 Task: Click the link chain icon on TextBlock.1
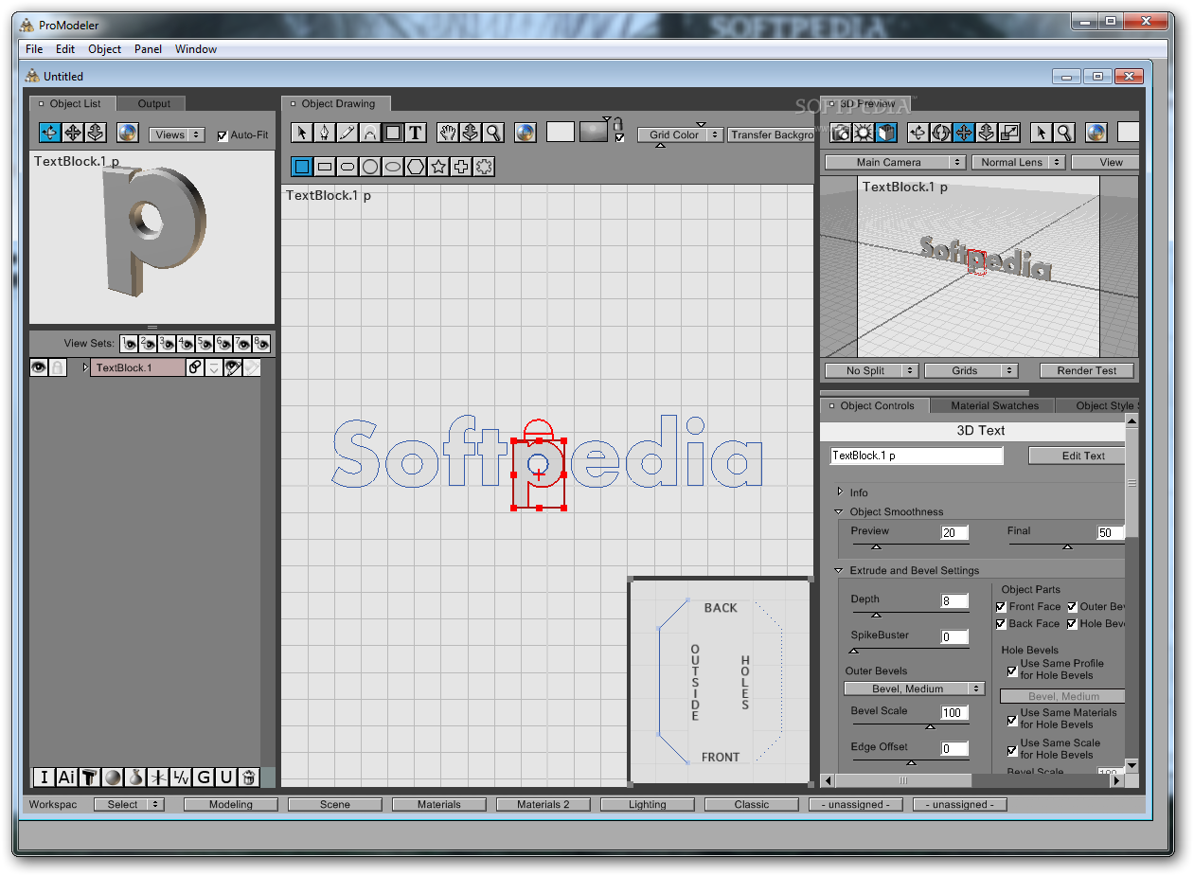point(195,367)
